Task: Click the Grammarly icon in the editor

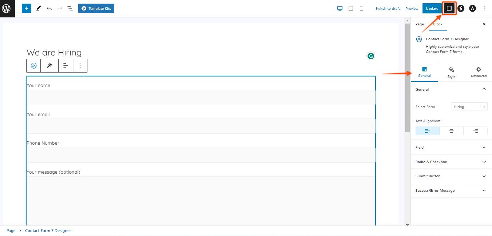Action: coord(370,56)
